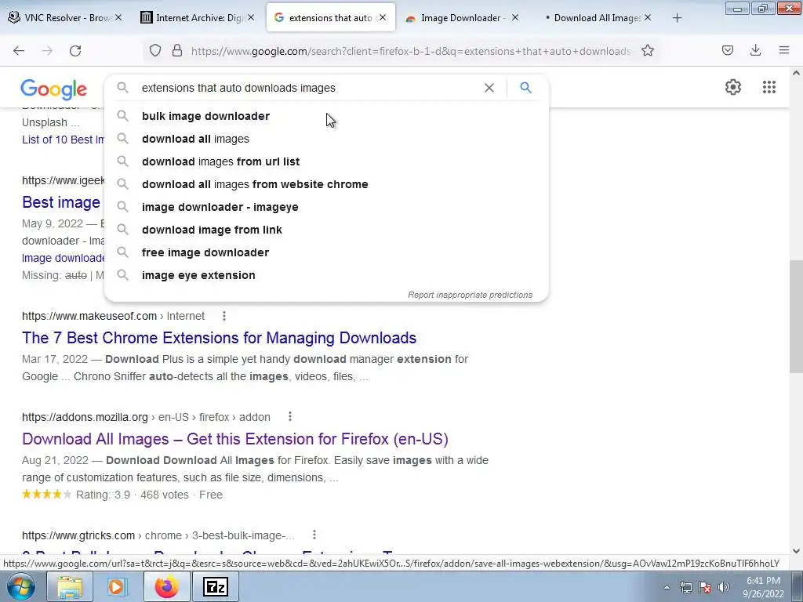The image size is (803, 602).
Task: Open more options for makeuseof result
Action: (223, 317)
